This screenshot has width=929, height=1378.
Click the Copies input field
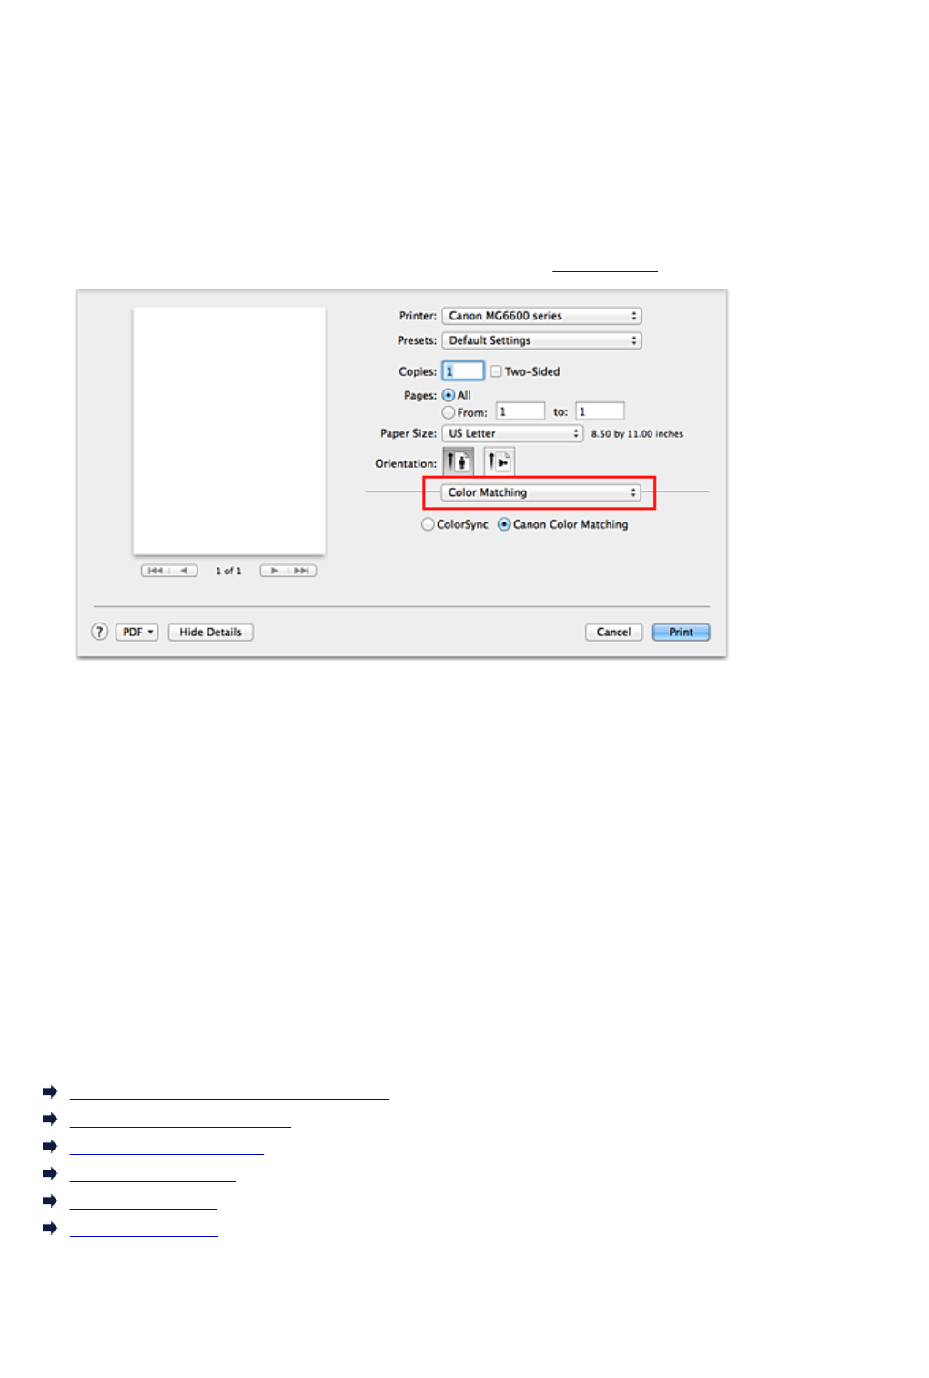pyautogui.click(x=463, y=371)
